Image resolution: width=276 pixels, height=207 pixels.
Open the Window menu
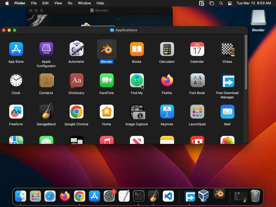click(x=84, y=3)
